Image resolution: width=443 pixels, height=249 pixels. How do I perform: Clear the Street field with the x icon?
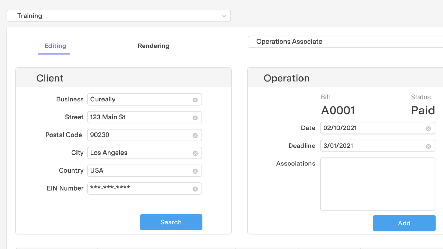[196, 117]
